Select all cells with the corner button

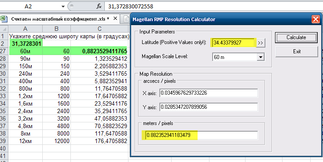point(4,29)
